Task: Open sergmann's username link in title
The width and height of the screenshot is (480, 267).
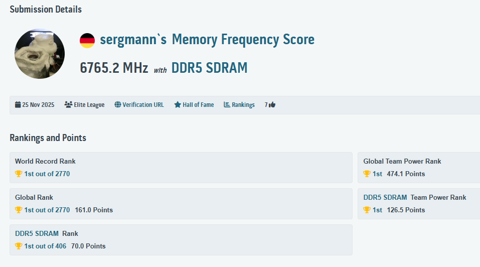Action: coord(133,40)
